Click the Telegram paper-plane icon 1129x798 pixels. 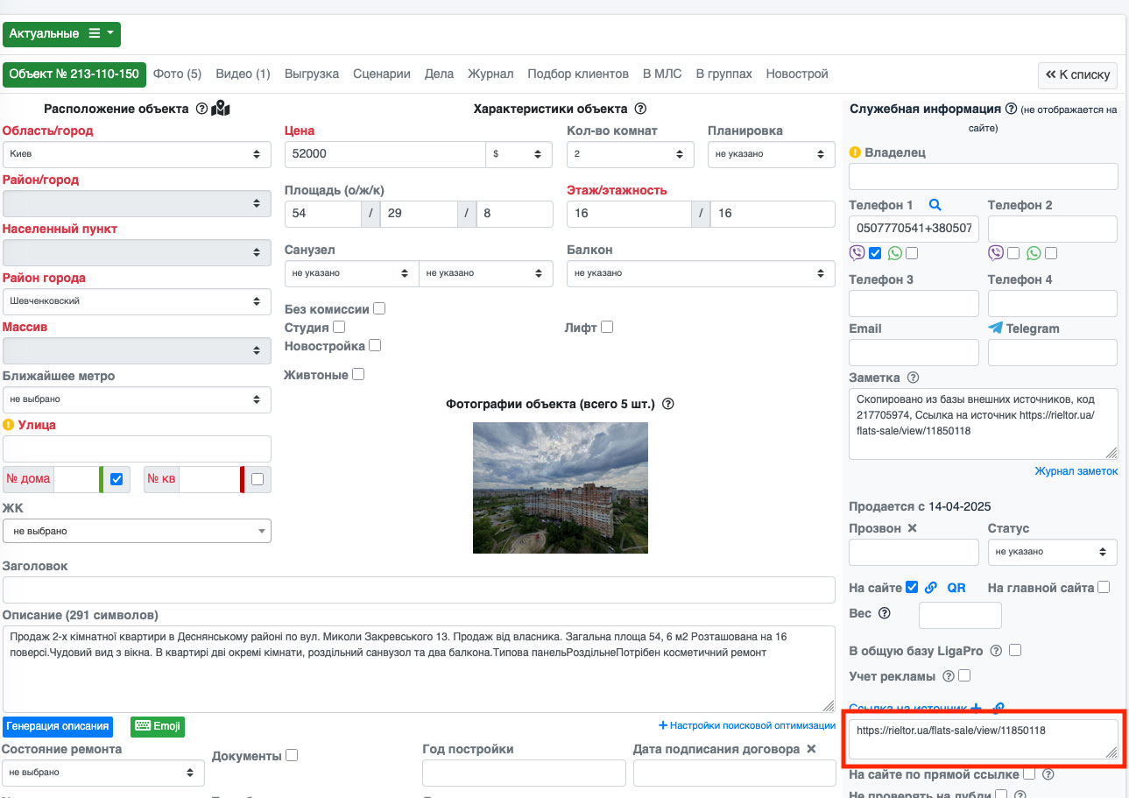[995, 328]
